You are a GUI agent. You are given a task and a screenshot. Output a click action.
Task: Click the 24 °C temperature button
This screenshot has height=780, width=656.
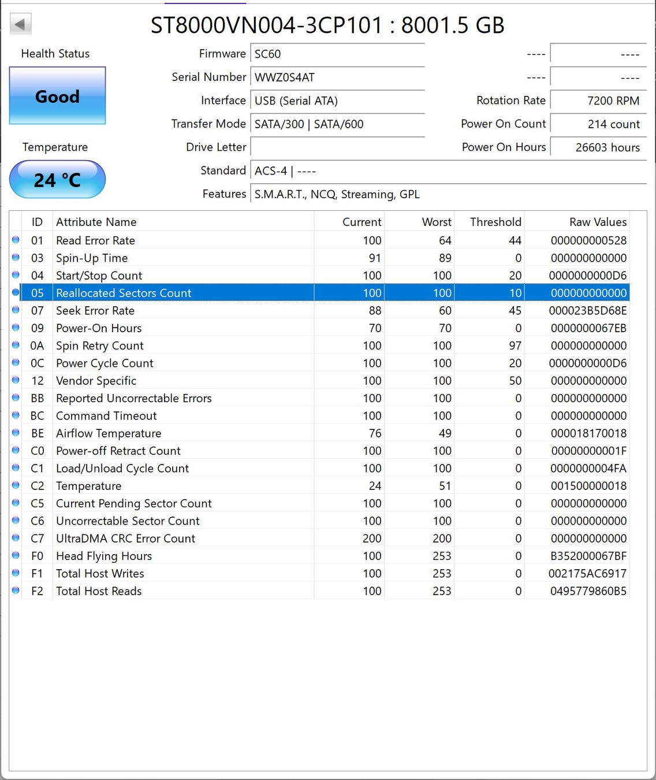click(x=57, y=180)
